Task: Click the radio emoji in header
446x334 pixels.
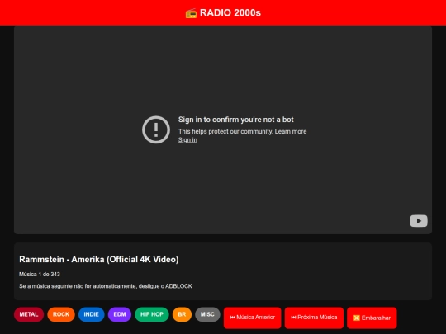Action: point(191,13)
